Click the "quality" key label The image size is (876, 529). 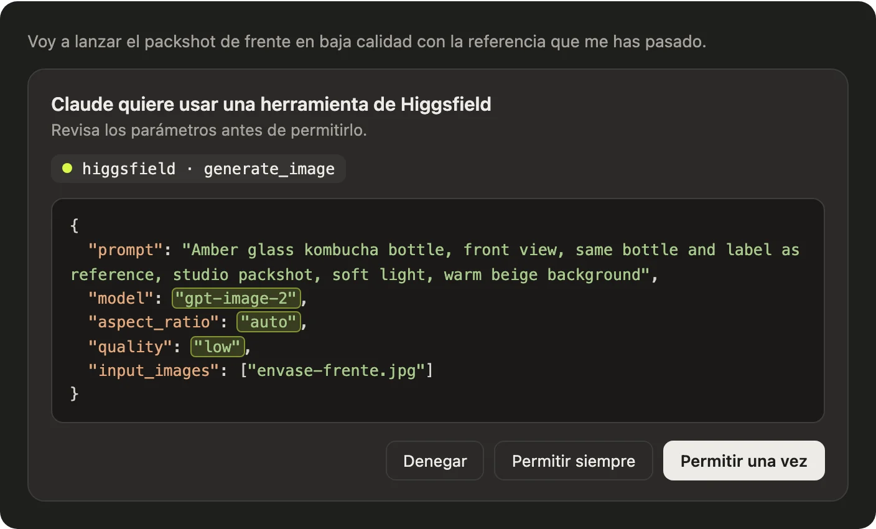130,347
